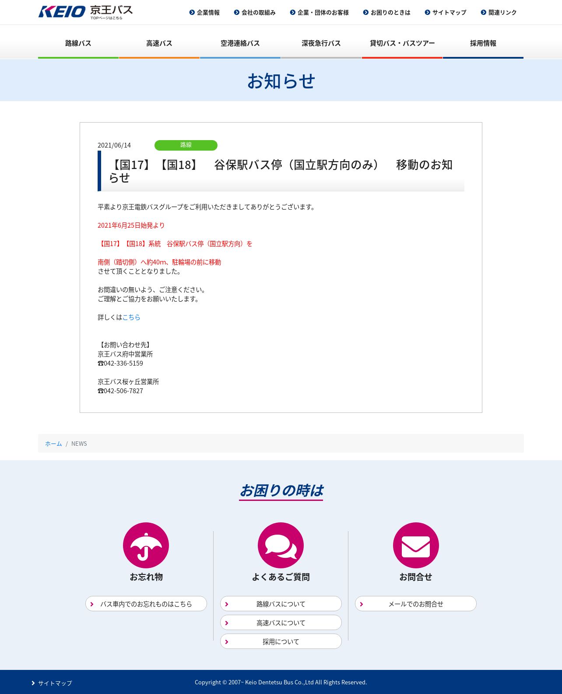Open 会社の取組み link in header
562x694 pixels.
click(x=259, y=12)
